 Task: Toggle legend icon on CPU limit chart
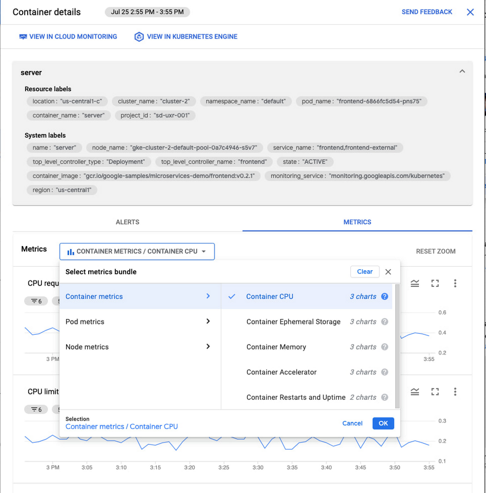click(415, 392)
